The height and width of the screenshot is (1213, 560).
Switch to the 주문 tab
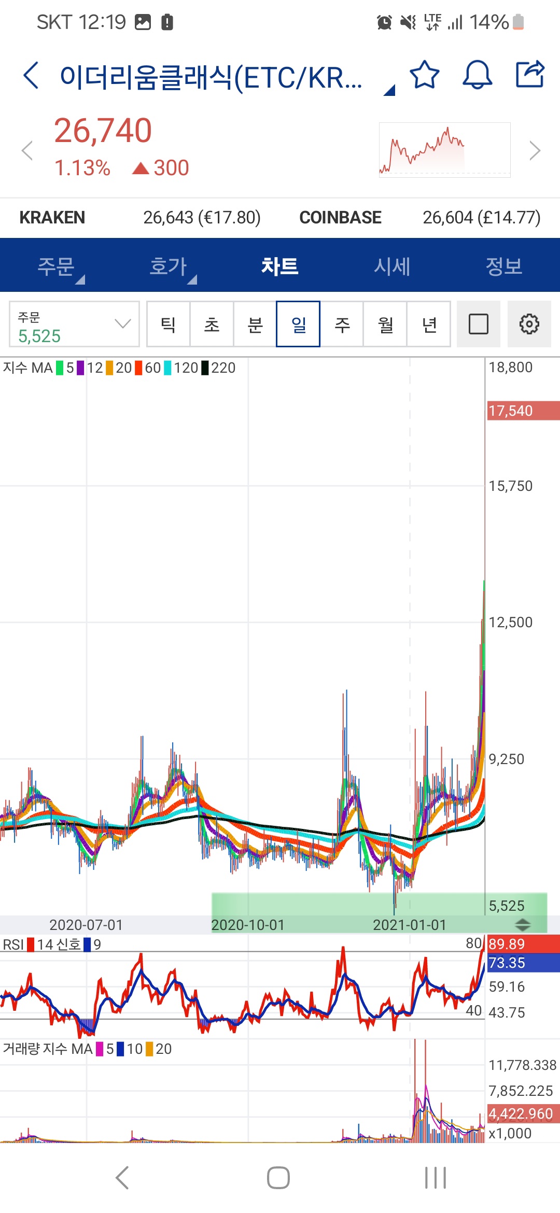[56, 266]
